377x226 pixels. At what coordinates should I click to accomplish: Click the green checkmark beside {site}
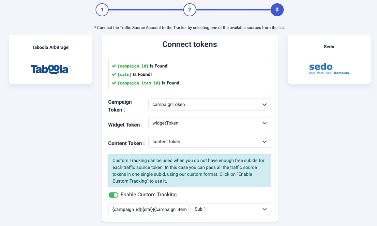(113, 74)
